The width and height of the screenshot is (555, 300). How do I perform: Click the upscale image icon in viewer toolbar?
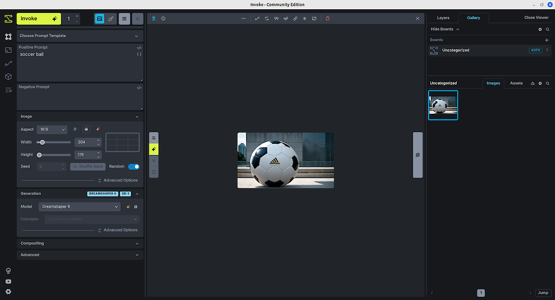314,19
